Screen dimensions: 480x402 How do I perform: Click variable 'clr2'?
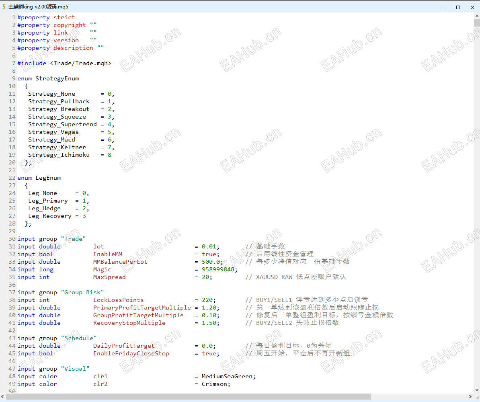[x=101, y=384]
